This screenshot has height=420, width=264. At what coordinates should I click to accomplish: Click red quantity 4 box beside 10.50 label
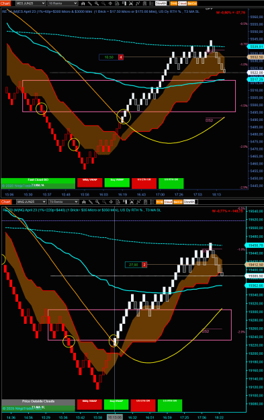coord(121,57)
